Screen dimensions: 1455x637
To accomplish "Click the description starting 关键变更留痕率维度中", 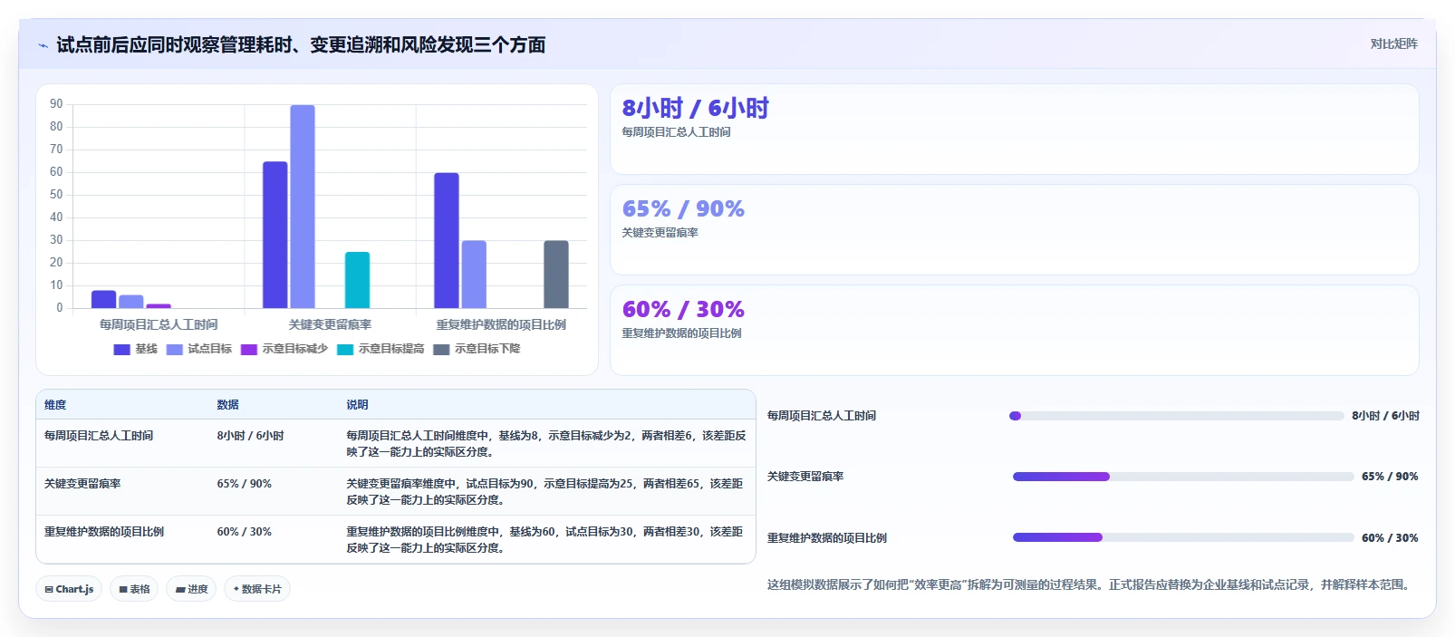I will (x=544, y=492).
